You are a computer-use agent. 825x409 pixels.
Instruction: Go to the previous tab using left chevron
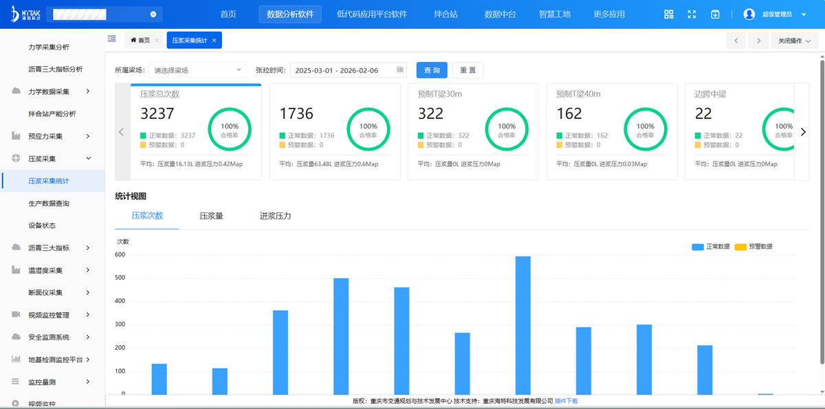[x=736, y=41]
